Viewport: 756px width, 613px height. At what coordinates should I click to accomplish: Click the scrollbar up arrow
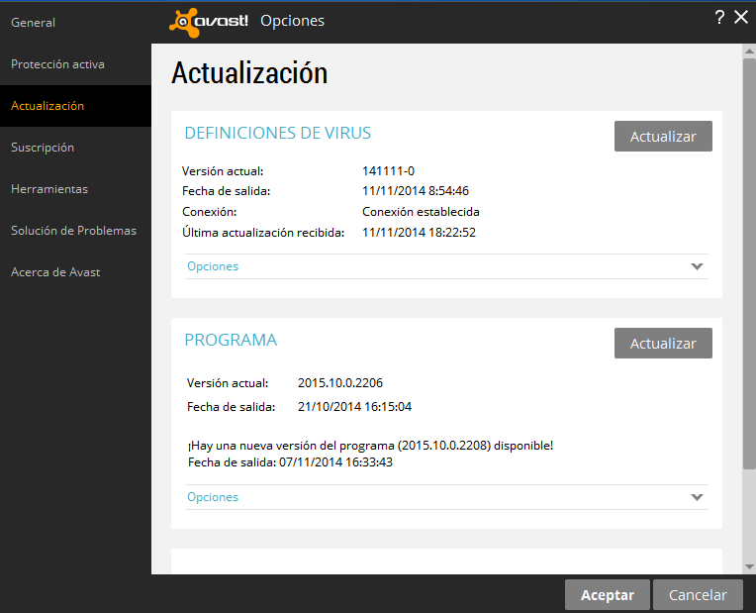click(749, 51)
